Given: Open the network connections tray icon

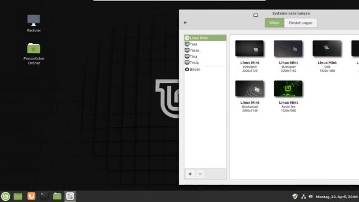Looking at the screenshot, I should (303, 196).
